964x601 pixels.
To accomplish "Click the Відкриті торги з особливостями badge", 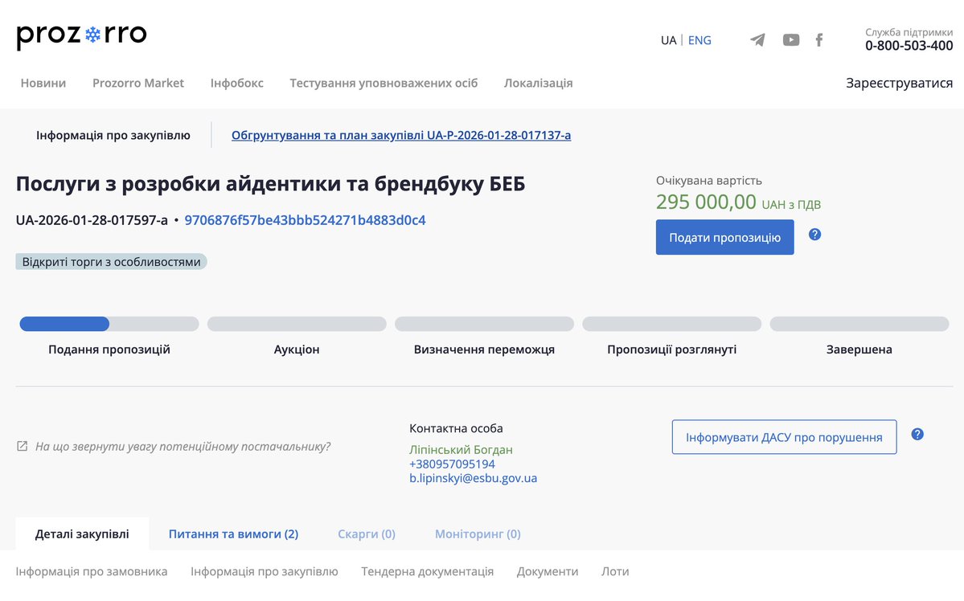I will click(x=111, y=261).
